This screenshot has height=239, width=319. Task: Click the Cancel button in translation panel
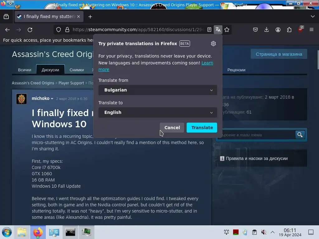tap(172, 128)
